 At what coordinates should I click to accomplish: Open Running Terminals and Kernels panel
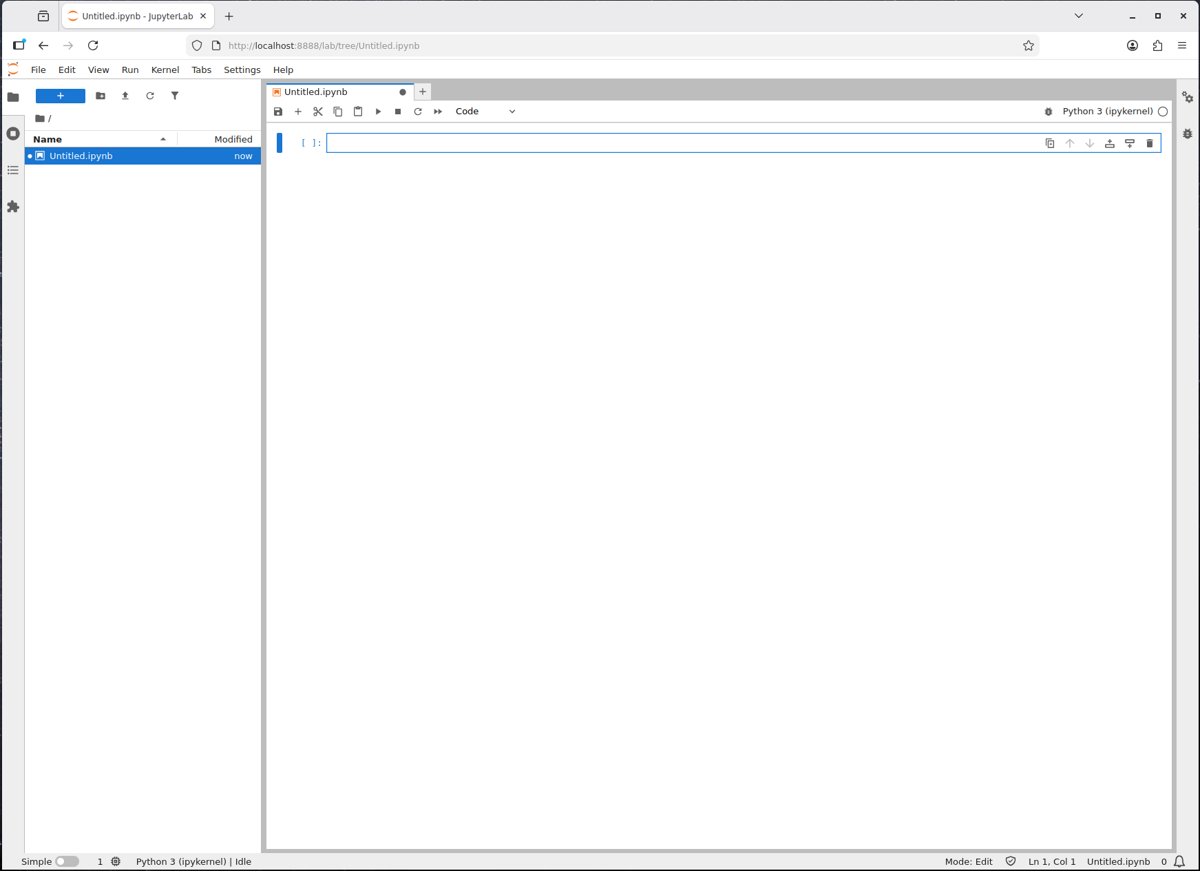(x=13, y=134)
